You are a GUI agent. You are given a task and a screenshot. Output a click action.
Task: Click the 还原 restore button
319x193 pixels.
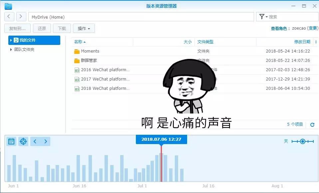[x=42, y=29]
